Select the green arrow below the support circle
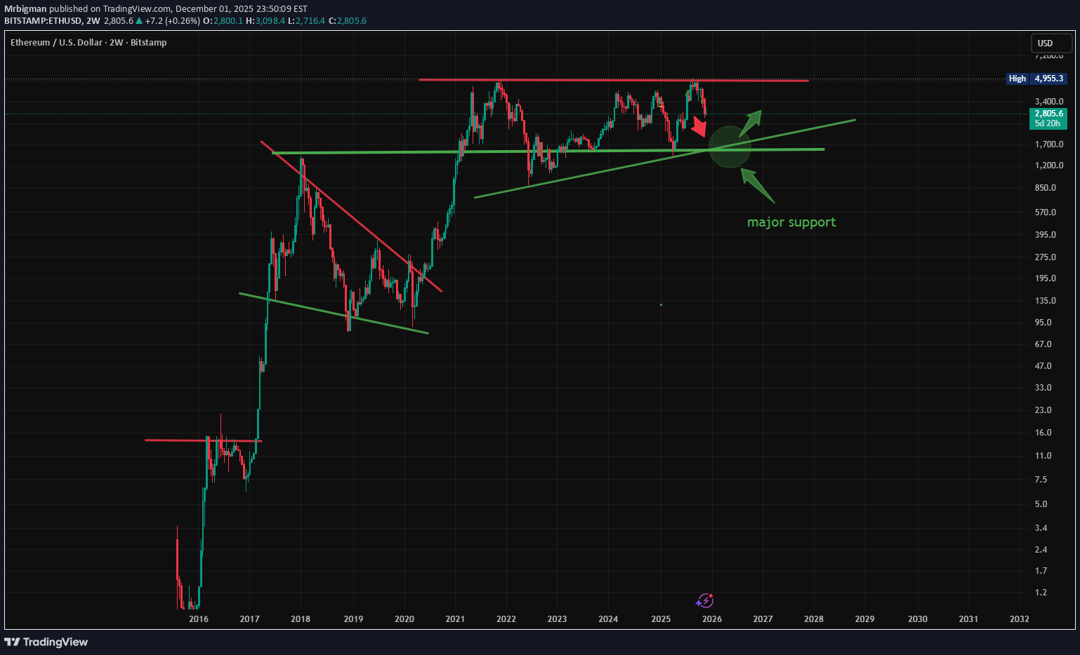Image resolution: width=1080 pixels, height=655 pixels. (x=758, y=185)
